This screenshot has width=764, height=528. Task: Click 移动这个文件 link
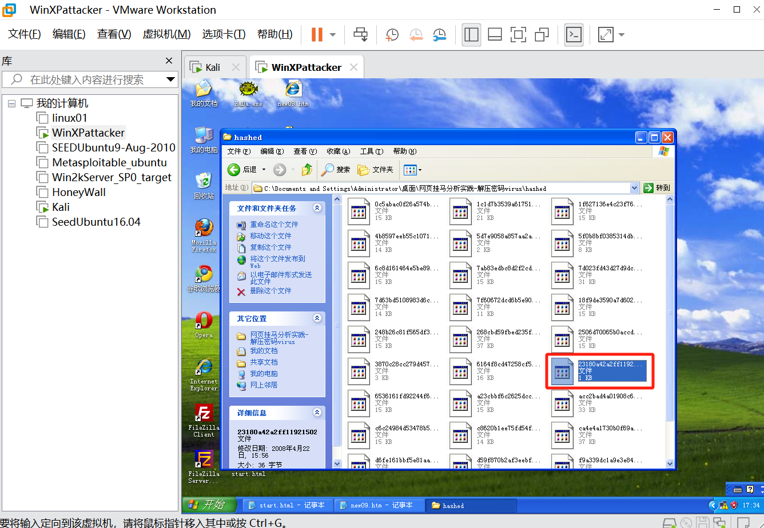(x=270, y=236)
